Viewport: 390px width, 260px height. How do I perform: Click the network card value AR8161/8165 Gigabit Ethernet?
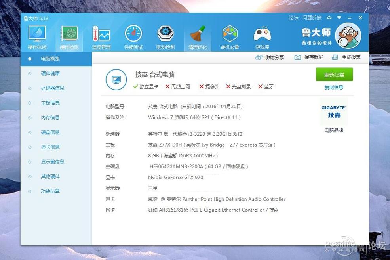(x=213, y=210)
